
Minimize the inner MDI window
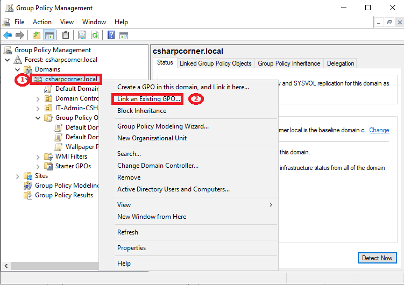point(379,23)
